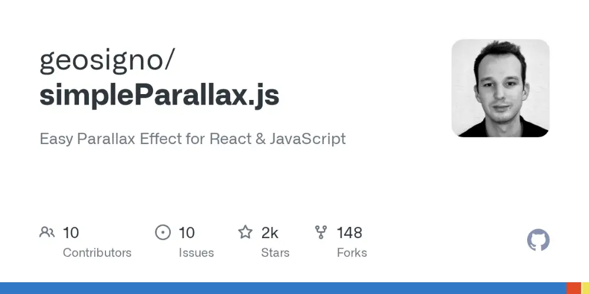Click the orange-red language bar segment

pos(574,288)
